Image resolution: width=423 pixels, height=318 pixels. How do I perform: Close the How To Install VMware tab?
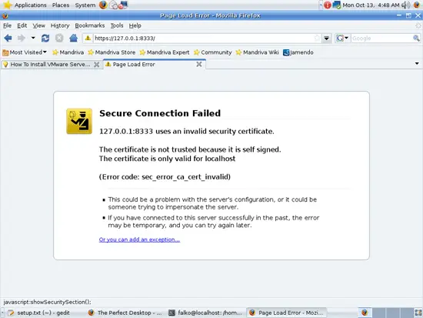click(96, 65)
